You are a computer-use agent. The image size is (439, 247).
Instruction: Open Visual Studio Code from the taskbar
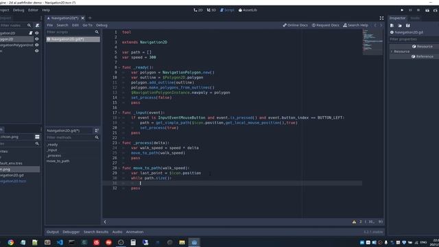pyautogui.click(x=60, y=242)
